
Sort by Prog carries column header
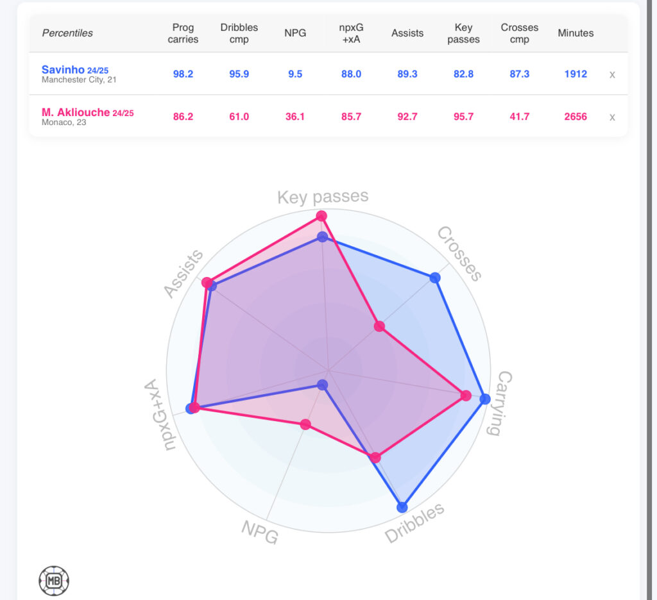(x=183, y=33)
